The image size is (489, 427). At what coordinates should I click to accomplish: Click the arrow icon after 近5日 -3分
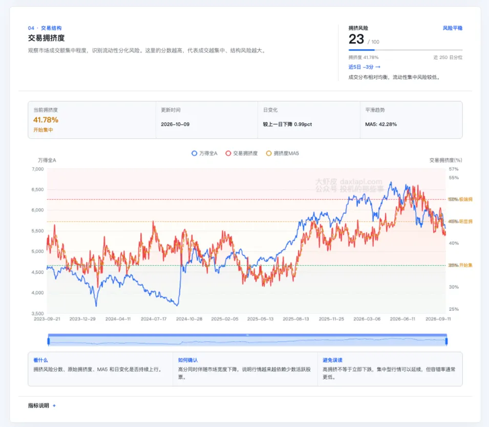(x=378, y=67)
